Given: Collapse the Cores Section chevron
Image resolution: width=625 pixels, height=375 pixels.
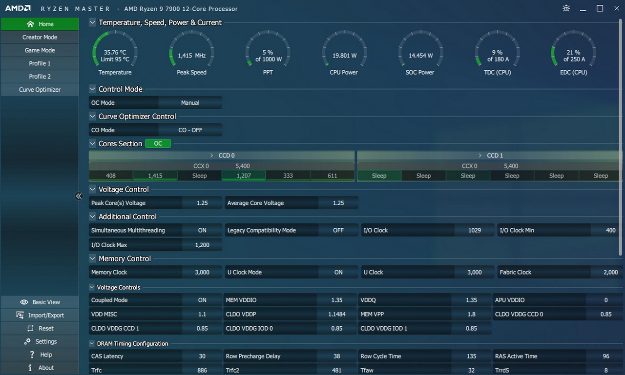Looking at the screenshot, I should coord(92,143).
